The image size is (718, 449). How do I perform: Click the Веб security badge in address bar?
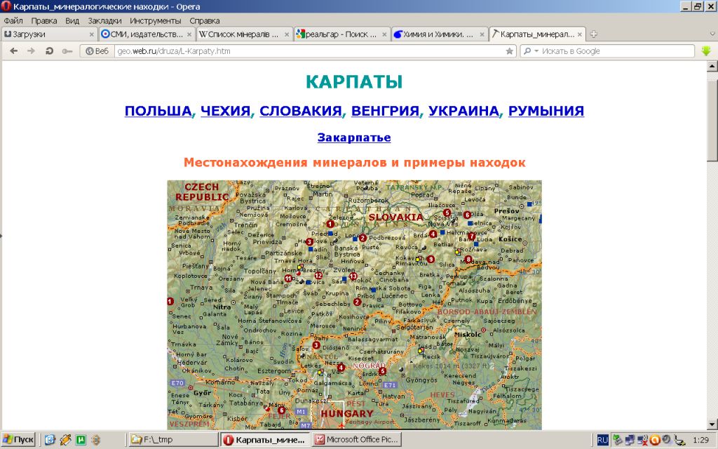(x=97, y=51)
